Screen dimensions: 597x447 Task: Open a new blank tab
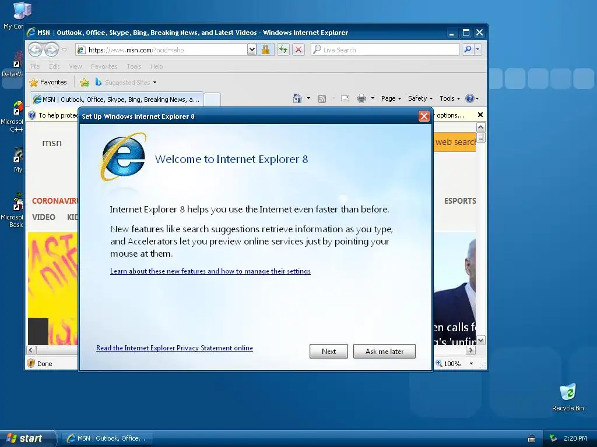coord(212,100)
